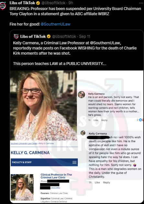Screen dimensions: 144x204
Task: Click the quoted tweet's small profile avatar
Action: [16, 37]
